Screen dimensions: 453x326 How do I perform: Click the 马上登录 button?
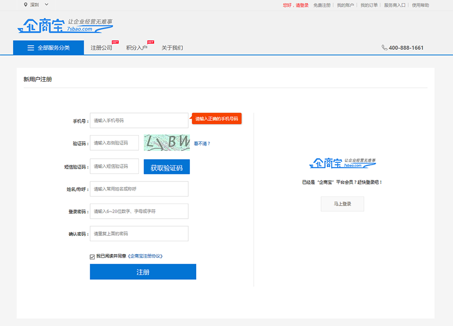coord(342,204)
